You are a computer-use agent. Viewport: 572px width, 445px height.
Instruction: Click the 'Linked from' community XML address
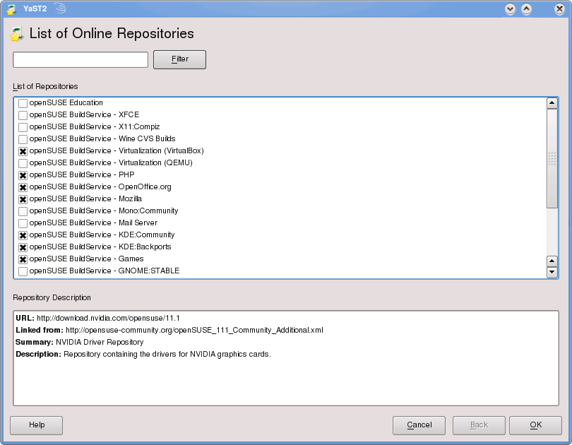(x=194, y=330)
